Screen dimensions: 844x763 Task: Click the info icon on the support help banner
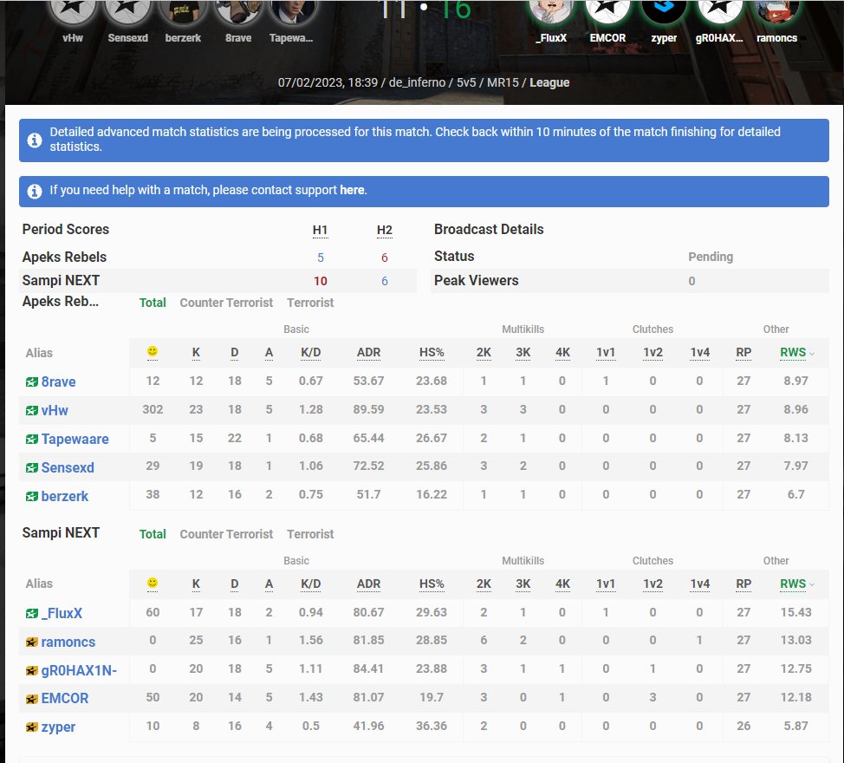35,192
